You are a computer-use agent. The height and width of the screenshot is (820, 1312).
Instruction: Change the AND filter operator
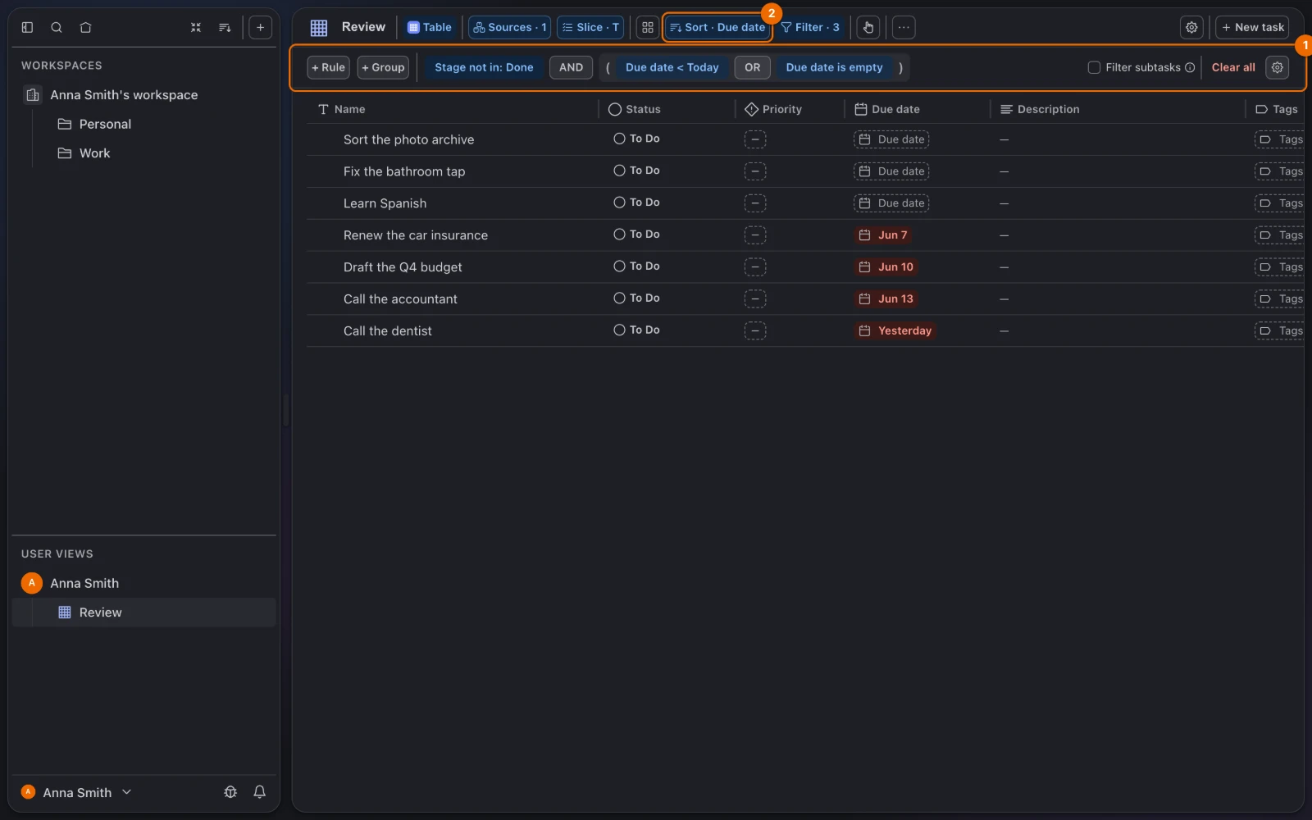pos(571,67)
